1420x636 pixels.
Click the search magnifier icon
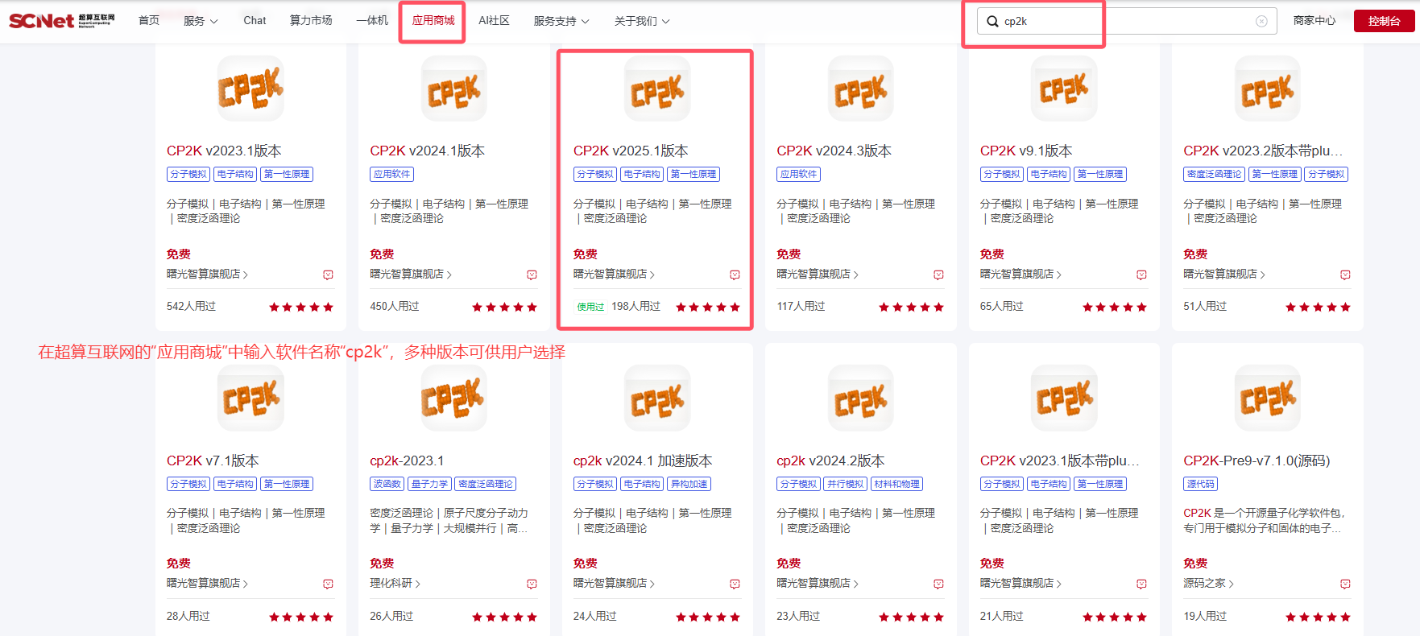tap(992, 22)
